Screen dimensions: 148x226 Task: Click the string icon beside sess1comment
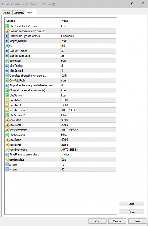point(7,110)
